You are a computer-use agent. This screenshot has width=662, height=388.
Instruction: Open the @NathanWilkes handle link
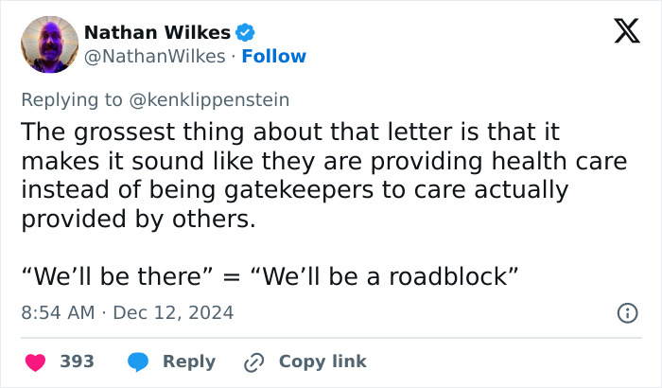(154, 57)
